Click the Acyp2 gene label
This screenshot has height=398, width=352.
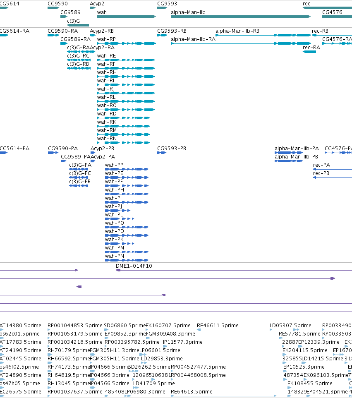point(97,4)
